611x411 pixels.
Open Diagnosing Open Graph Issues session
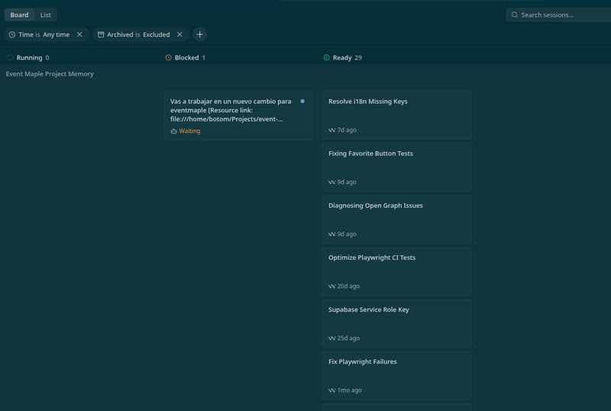[396, 219]
